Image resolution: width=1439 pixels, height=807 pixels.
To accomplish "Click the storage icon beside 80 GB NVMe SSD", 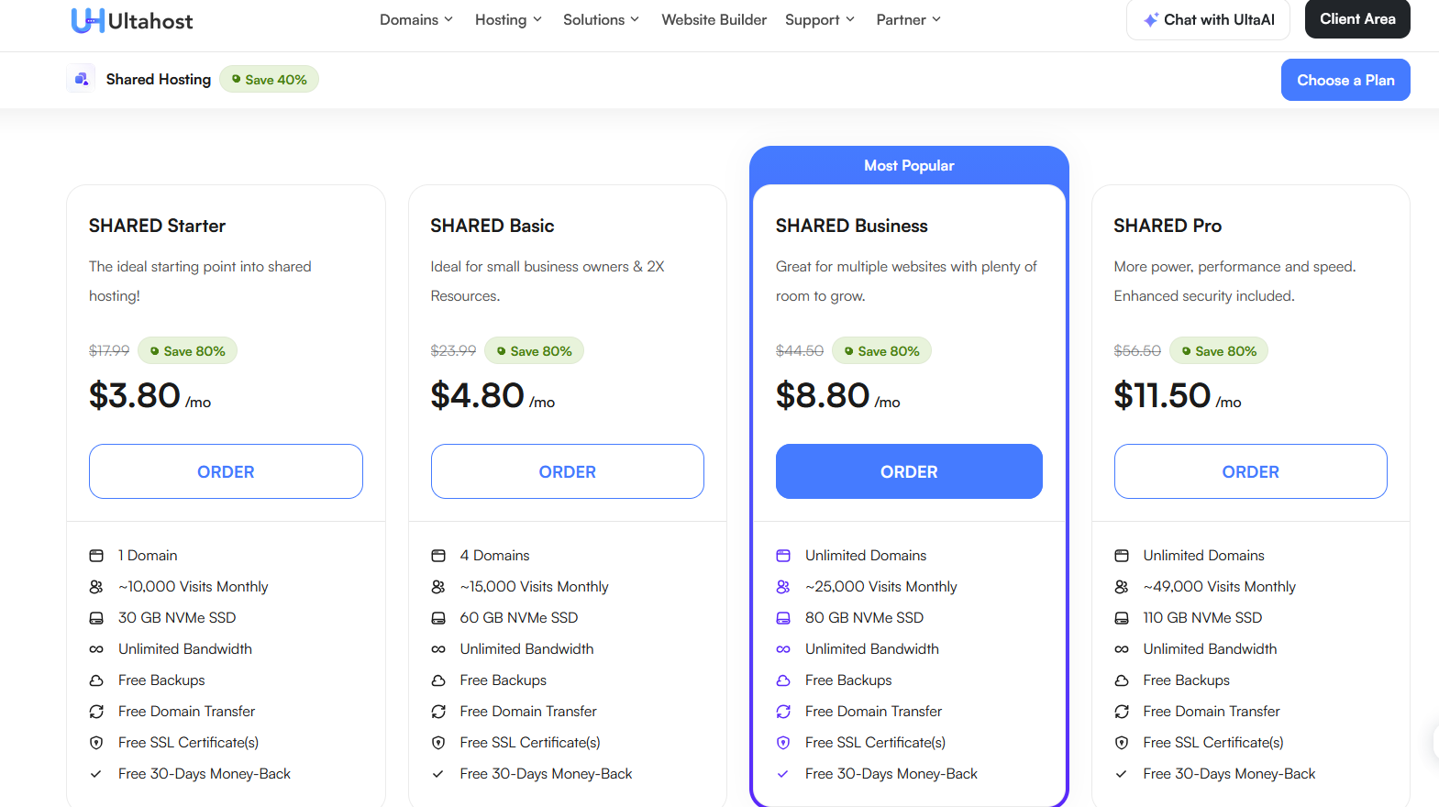I will tap(783, 618).
